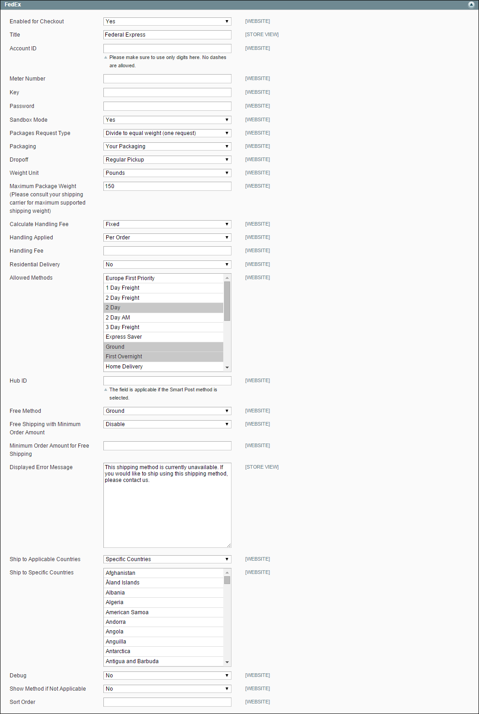Click the Sort Order input field
The image size is (479, 714).
point(167,702)
